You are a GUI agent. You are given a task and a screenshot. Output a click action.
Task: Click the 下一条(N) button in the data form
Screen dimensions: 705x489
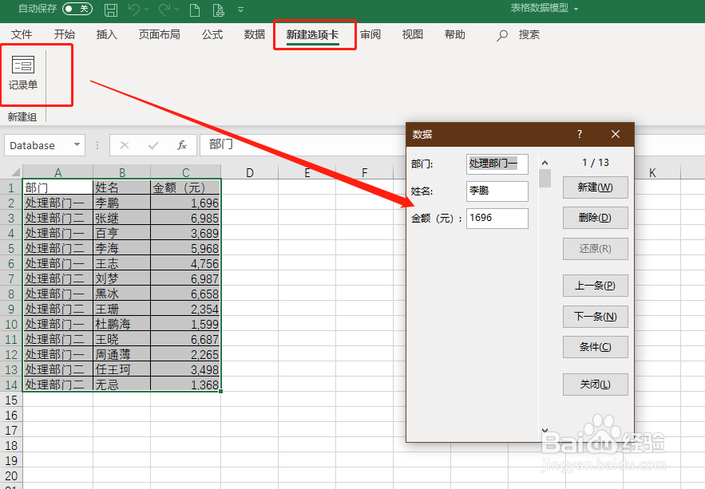(594, 317)
